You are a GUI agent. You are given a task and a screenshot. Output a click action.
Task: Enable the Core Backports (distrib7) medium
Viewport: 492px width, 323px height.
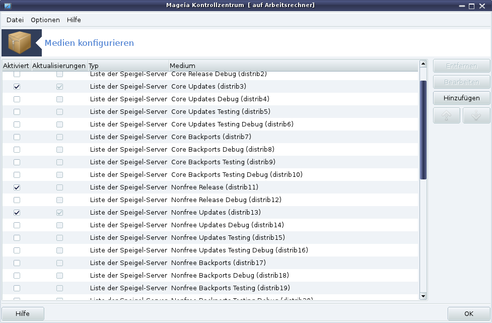click(17, 137)
